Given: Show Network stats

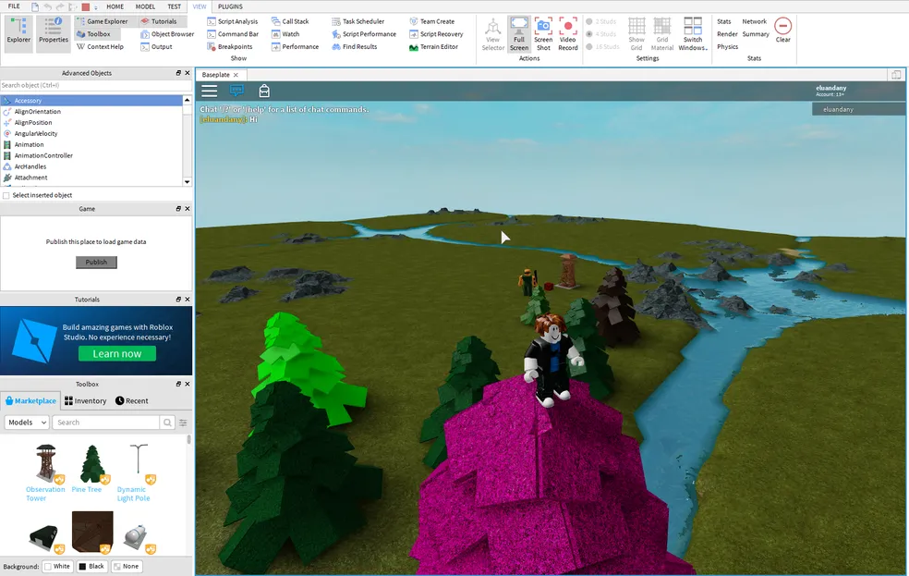Looking at the screenshot, I should pos(754,21).
